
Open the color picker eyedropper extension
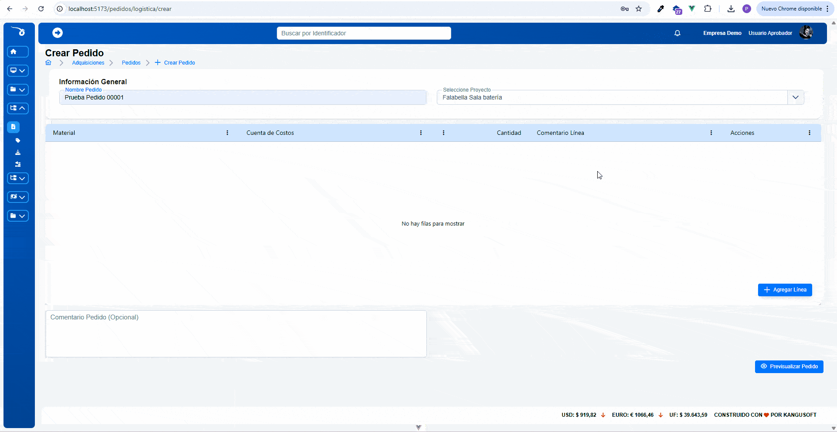pos(660,9)
